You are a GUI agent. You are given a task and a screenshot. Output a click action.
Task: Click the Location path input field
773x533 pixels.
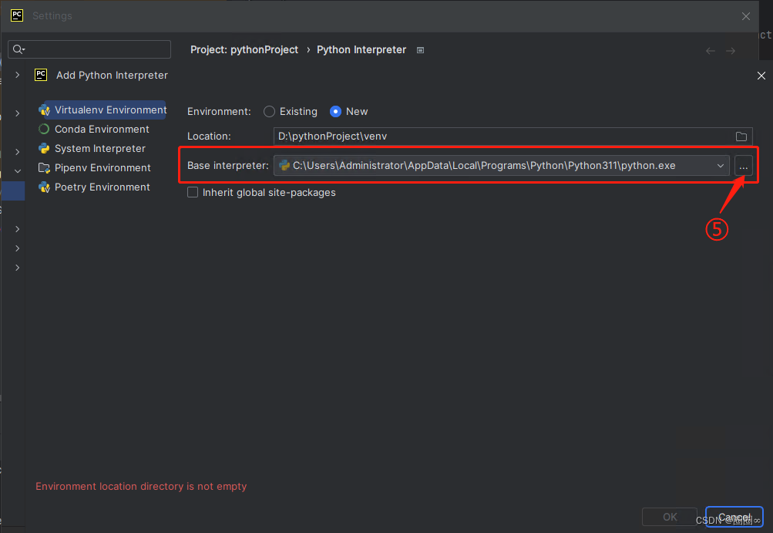pos(513,137)
